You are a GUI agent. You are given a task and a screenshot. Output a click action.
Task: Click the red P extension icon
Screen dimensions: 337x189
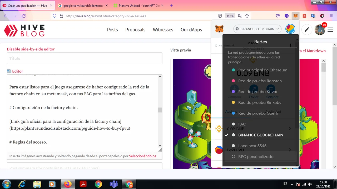pyautogui.click(x=304, y=16)
